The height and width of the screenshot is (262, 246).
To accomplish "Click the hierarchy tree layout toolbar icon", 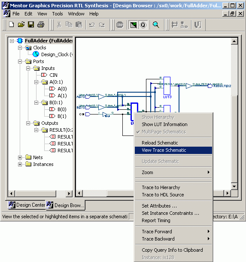I will [x=184, y=25].
